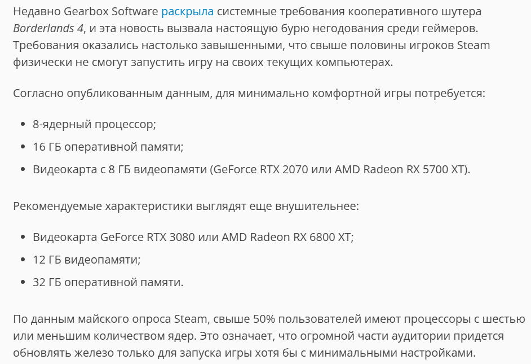Click the "32 ГБ оперативной памяти" list item
Screen dimensions: 531x364
pyautogui.click(x=108, y=282)
